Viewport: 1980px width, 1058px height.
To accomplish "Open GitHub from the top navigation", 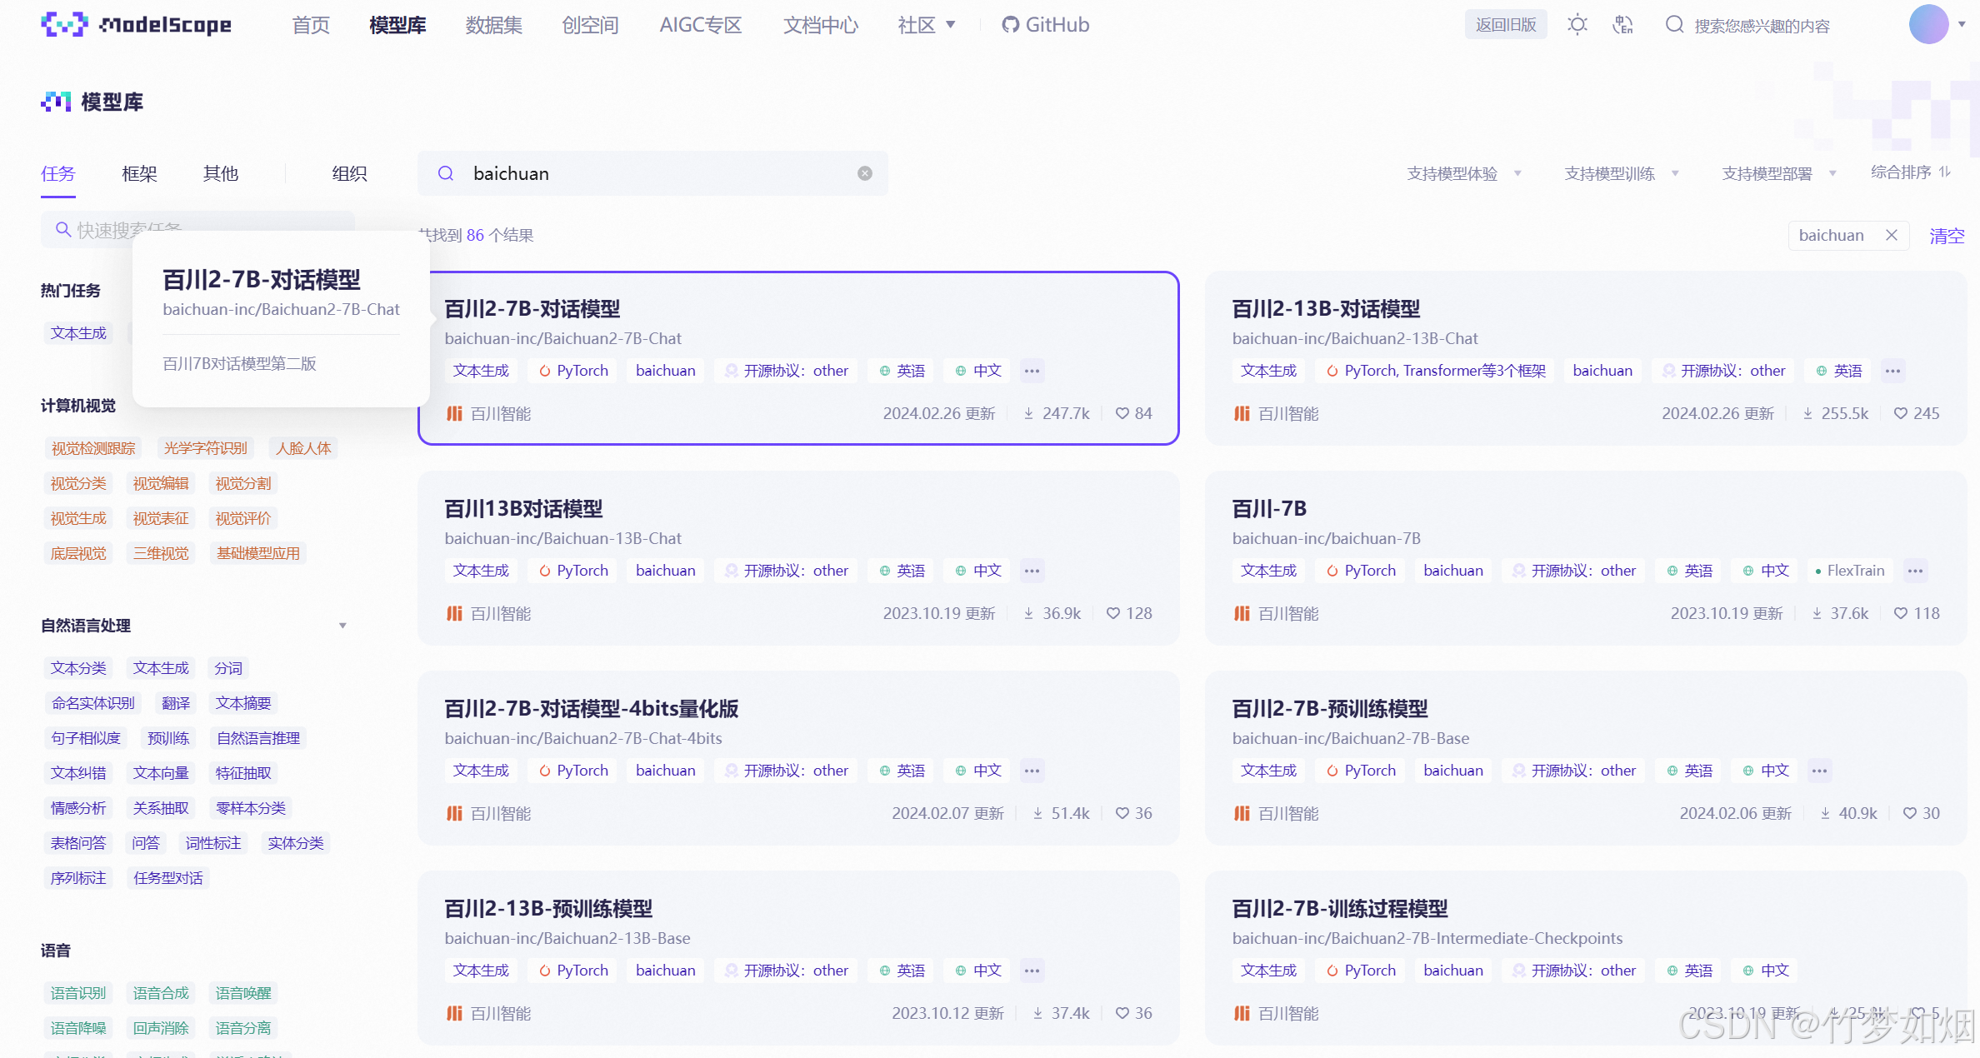I will [1045, 24].
